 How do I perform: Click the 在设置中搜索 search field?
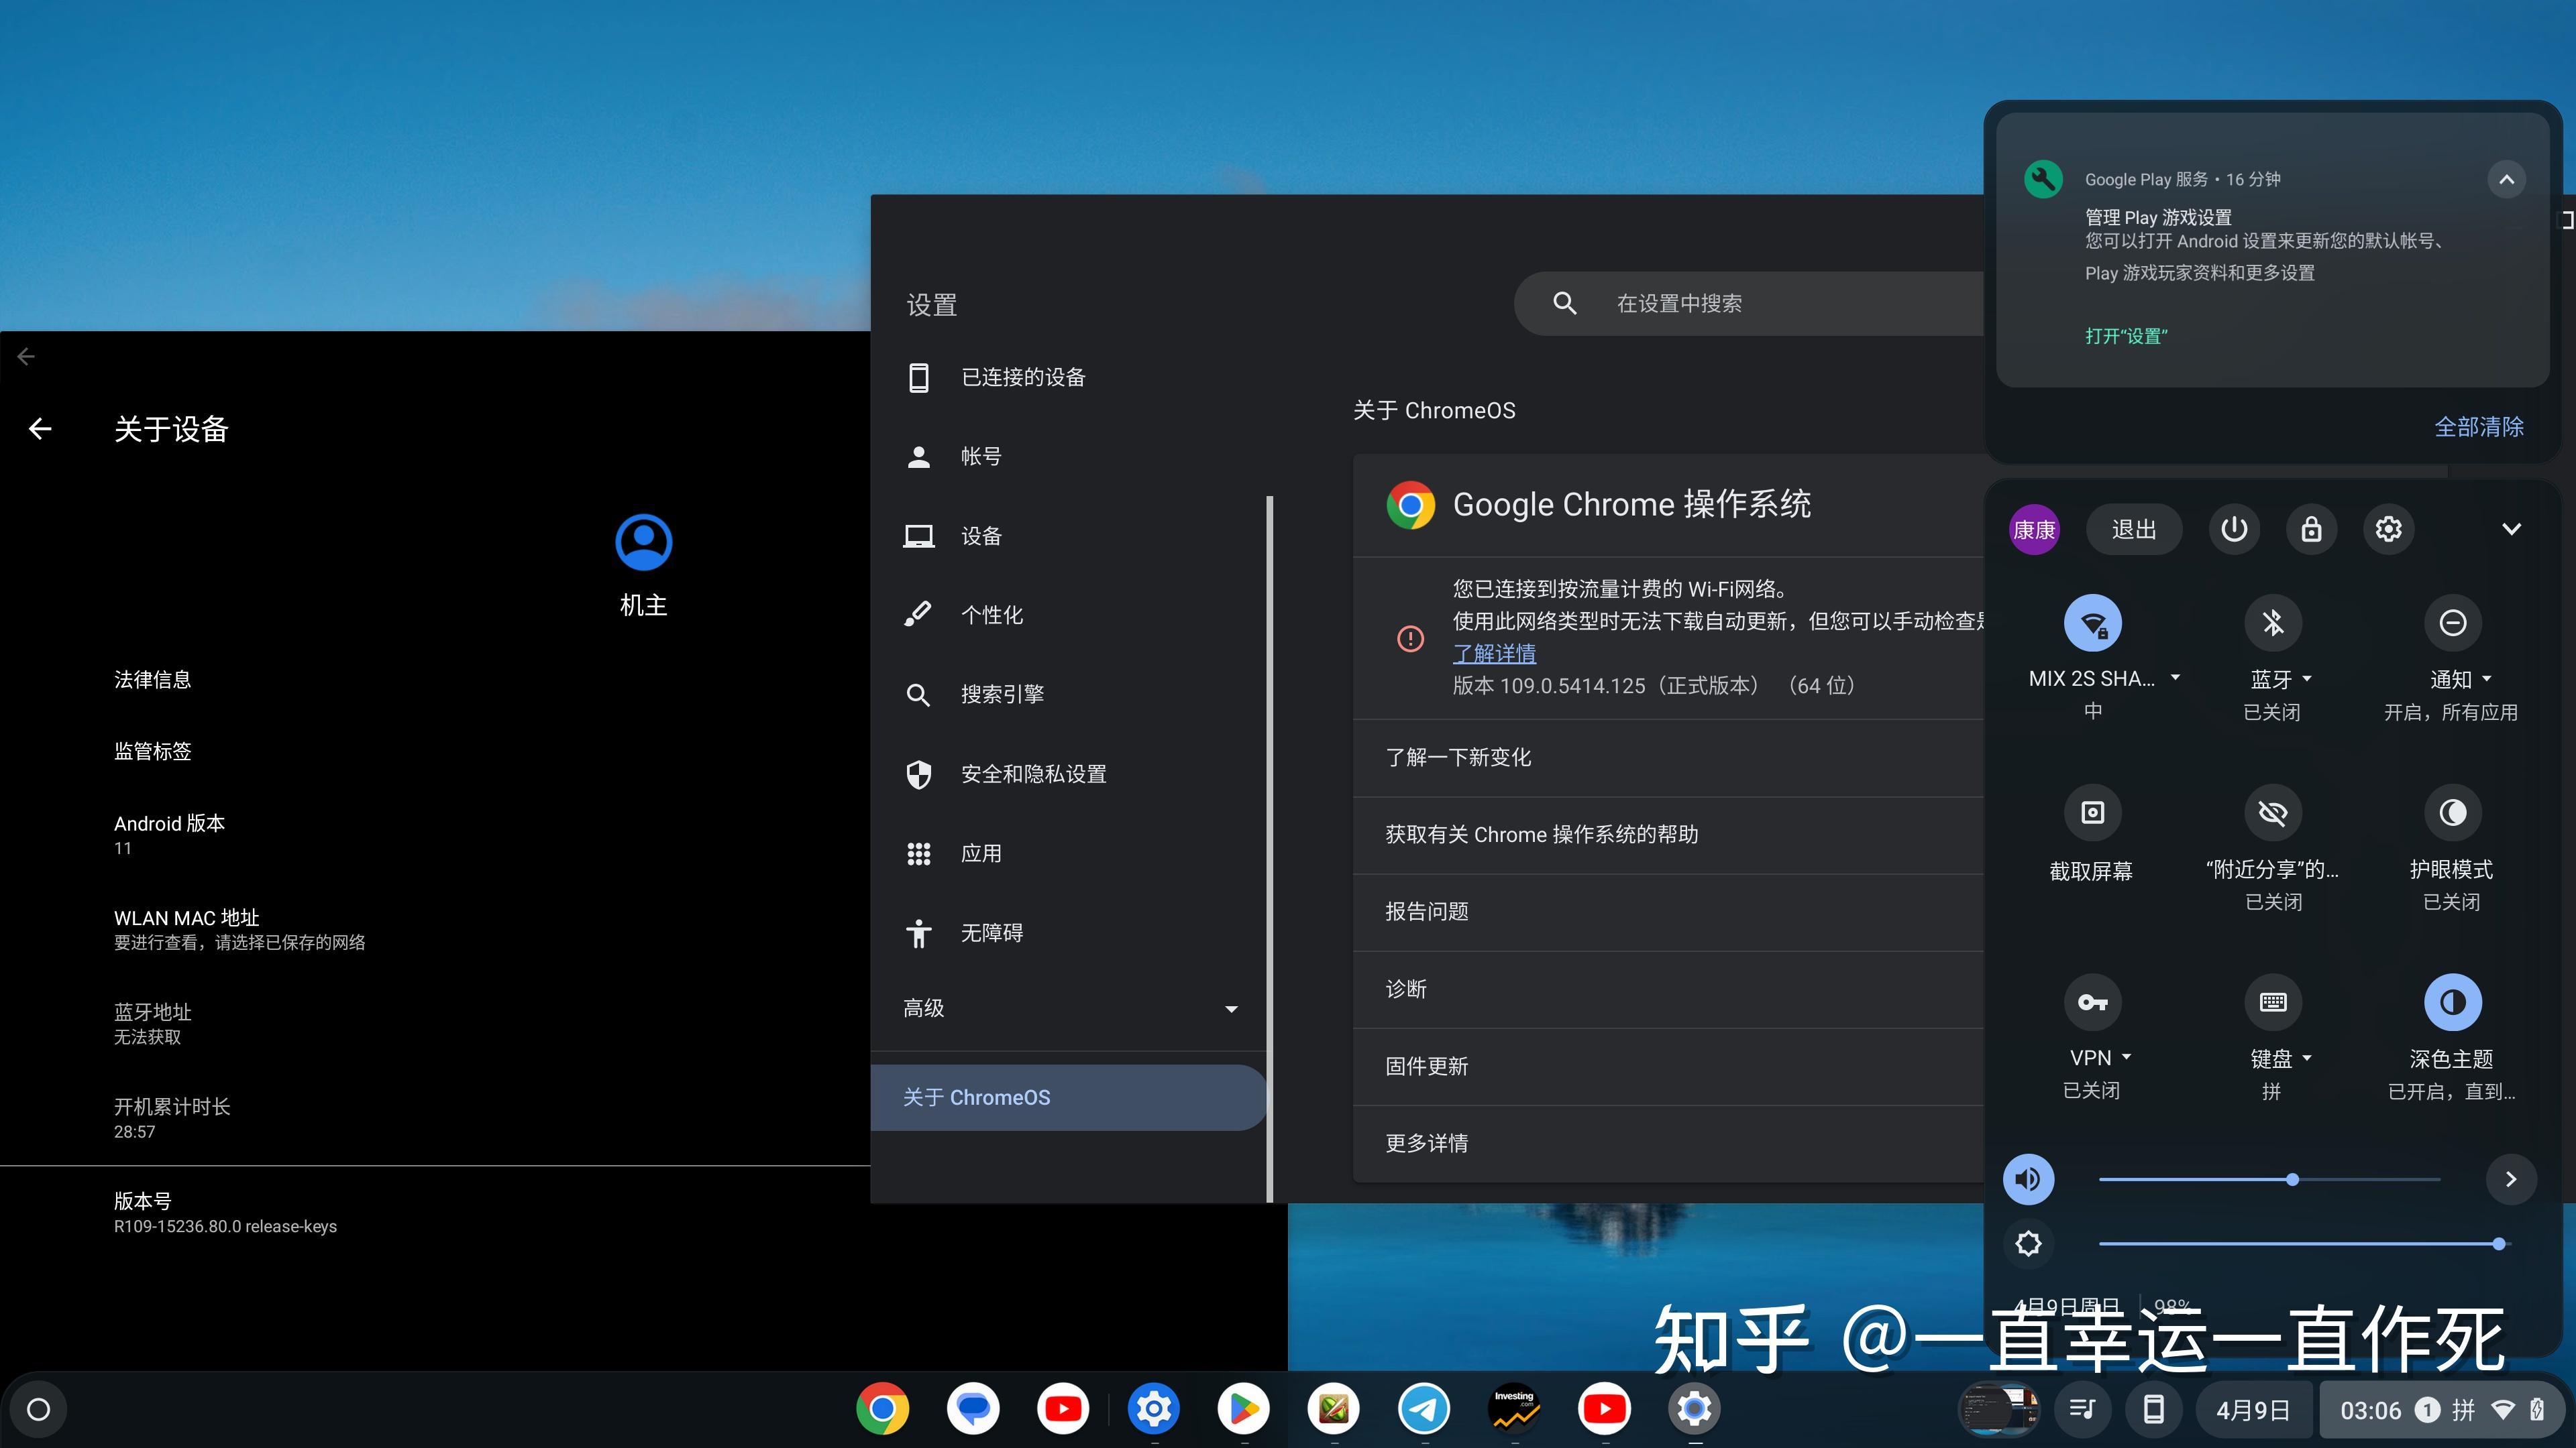click(1750, 303)
